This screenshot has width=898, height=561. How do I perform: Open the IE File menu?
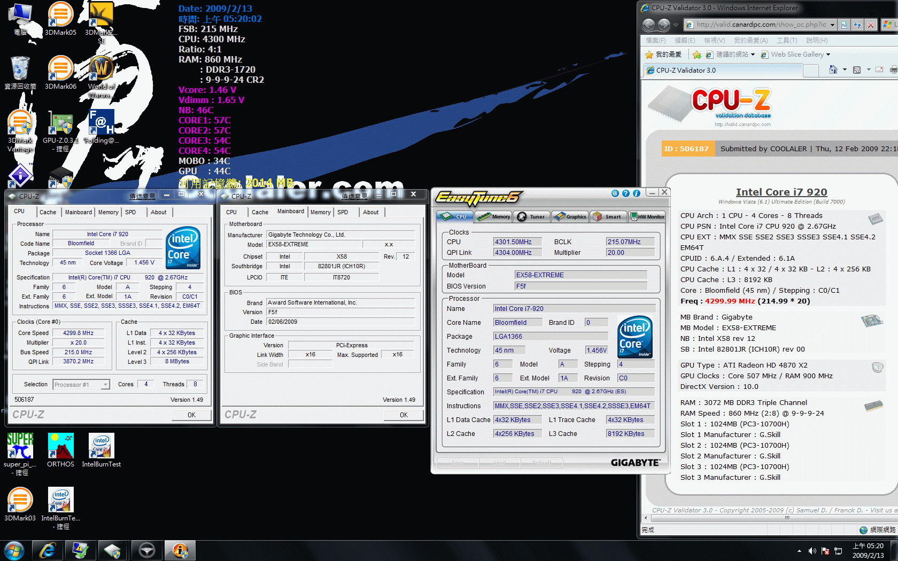655,40
